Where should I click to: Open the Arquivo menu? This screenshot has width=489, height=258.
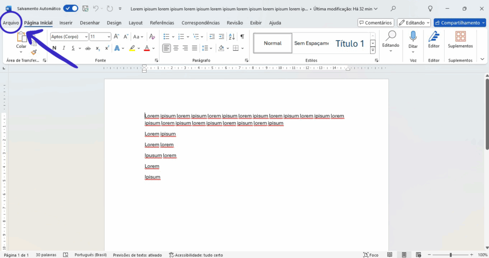[x=11, y=22]
